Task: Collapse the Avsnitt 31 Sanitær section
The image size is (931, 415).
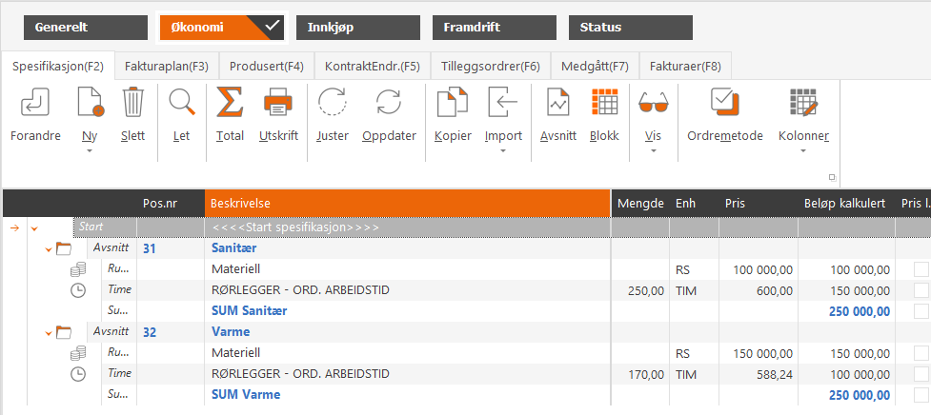Action: 48,249
